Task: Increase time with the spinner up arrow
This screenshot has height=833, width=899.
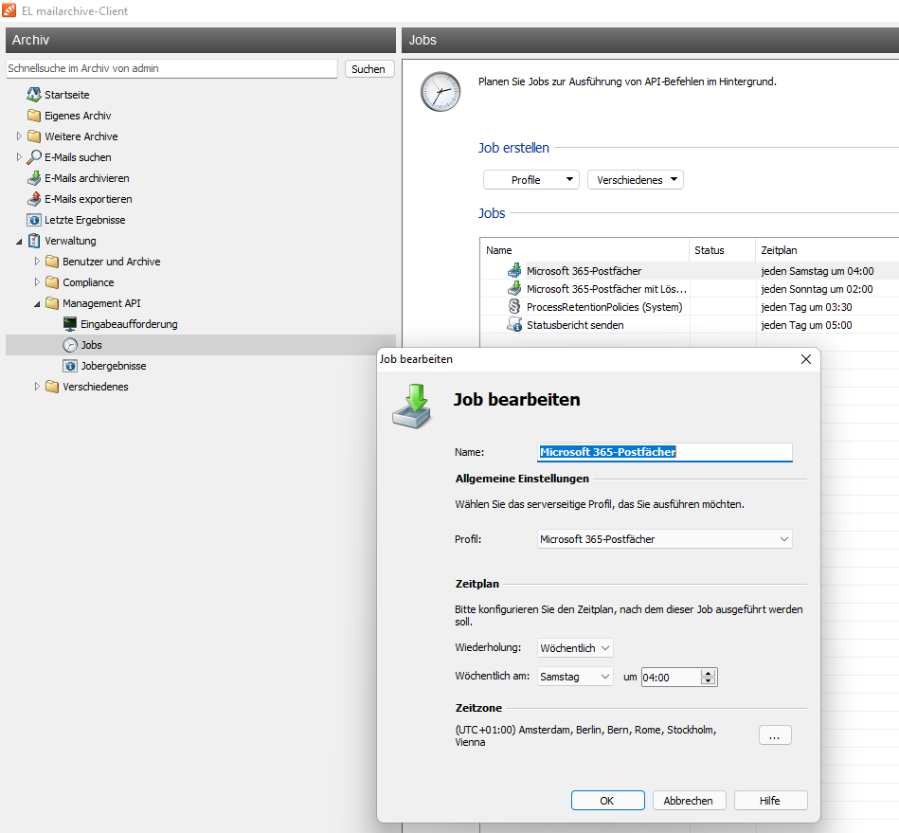Action: point(708,673)
